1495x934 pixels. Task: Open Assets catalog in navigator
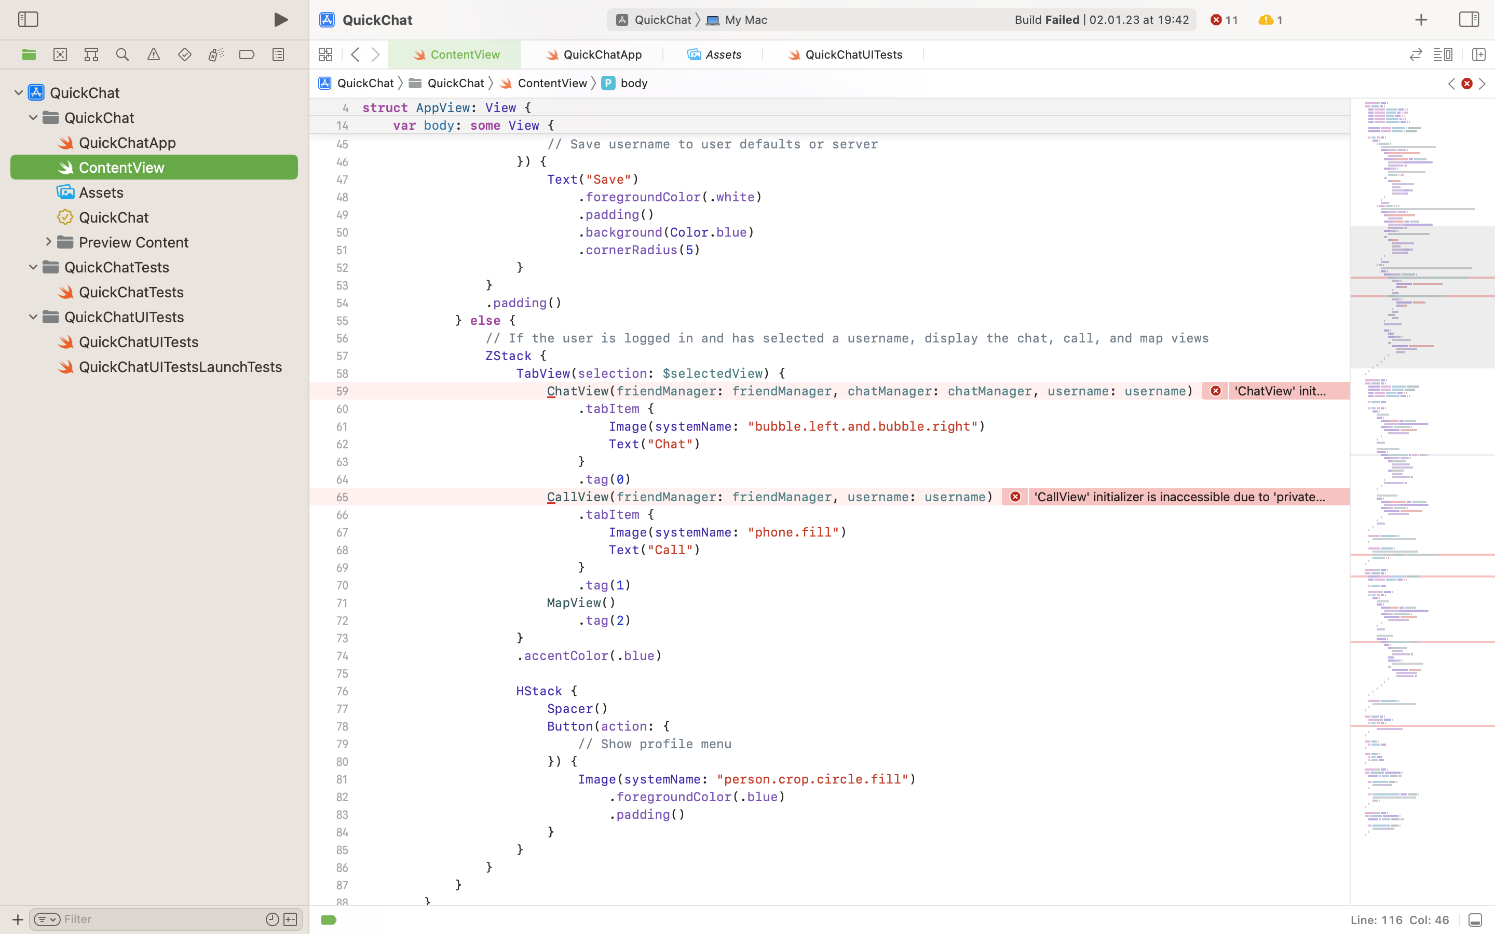(x=101, y=192)
